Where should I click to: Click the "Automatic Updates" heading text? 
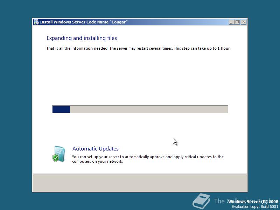(95, 148)
